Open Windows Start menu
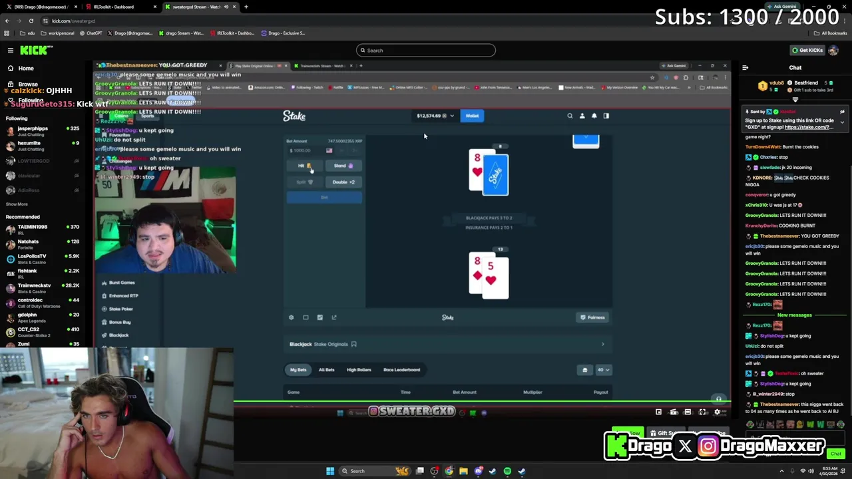 coord(330,471)
